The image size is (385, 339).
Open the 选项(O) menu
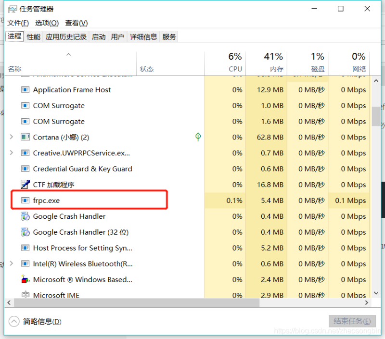pyautogui.click(x=47, y=23)
